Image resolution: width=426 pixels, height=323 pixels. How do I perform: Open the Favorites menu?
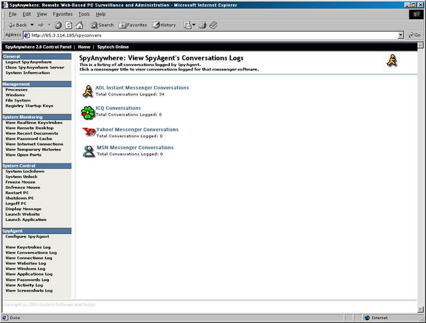click(63, 14)
